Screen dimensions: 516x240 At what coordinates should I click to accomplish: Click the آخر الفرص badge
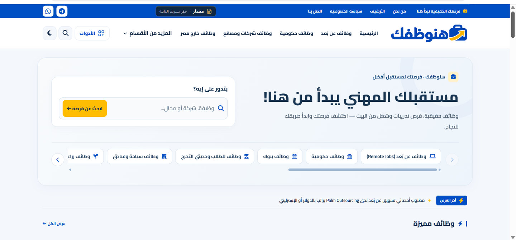click(451, 201)
